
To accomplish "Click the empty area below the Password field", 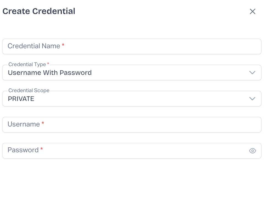I will pyautogui.click(x=132, y=181).
